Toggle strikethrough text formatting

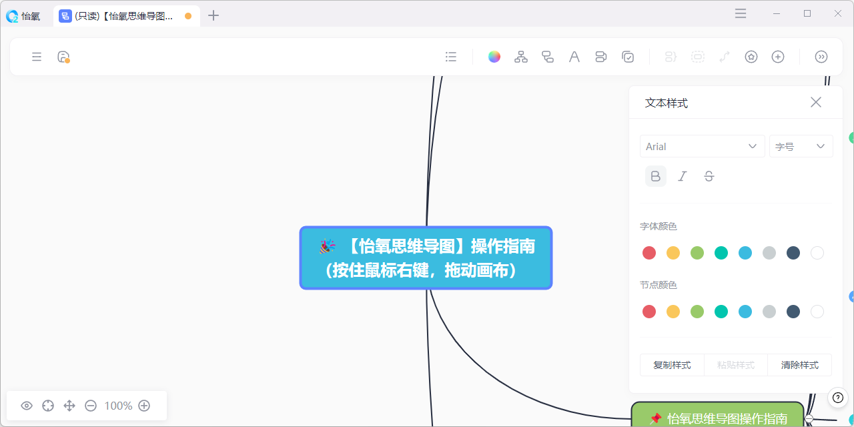pos(709,176)
